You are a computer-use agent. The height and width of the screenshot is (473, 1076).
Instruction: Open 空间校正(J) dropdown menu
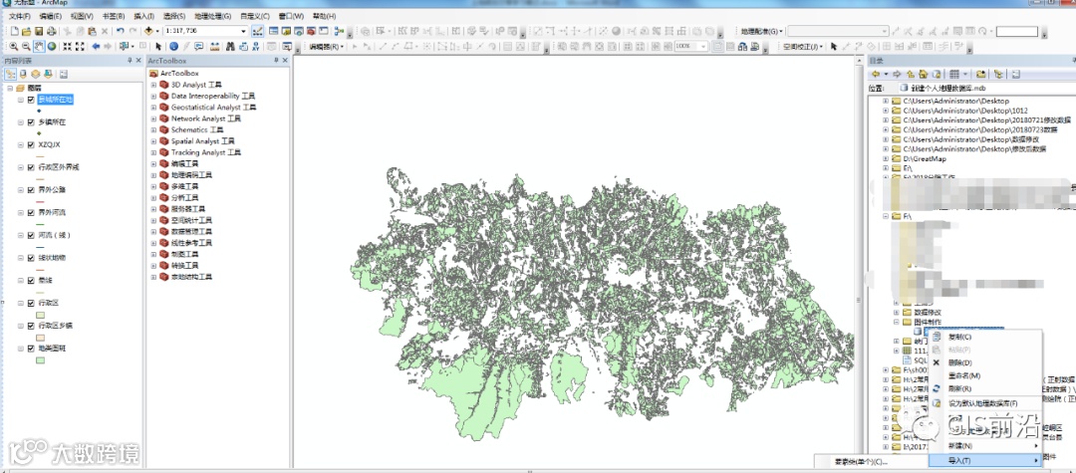click(x=803, y=47)
